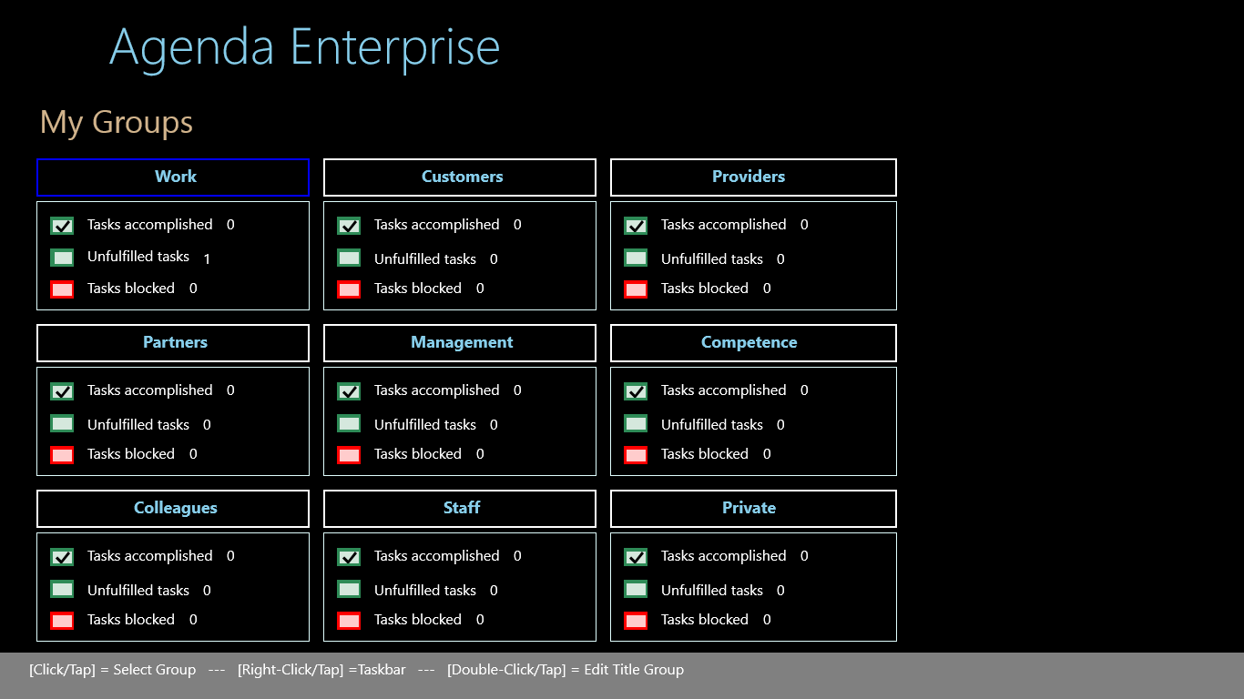This screenshot has width=1244, height=699.
Task: Click Partners' tasks accomplished checkmark icon
Action: (62, 391)
